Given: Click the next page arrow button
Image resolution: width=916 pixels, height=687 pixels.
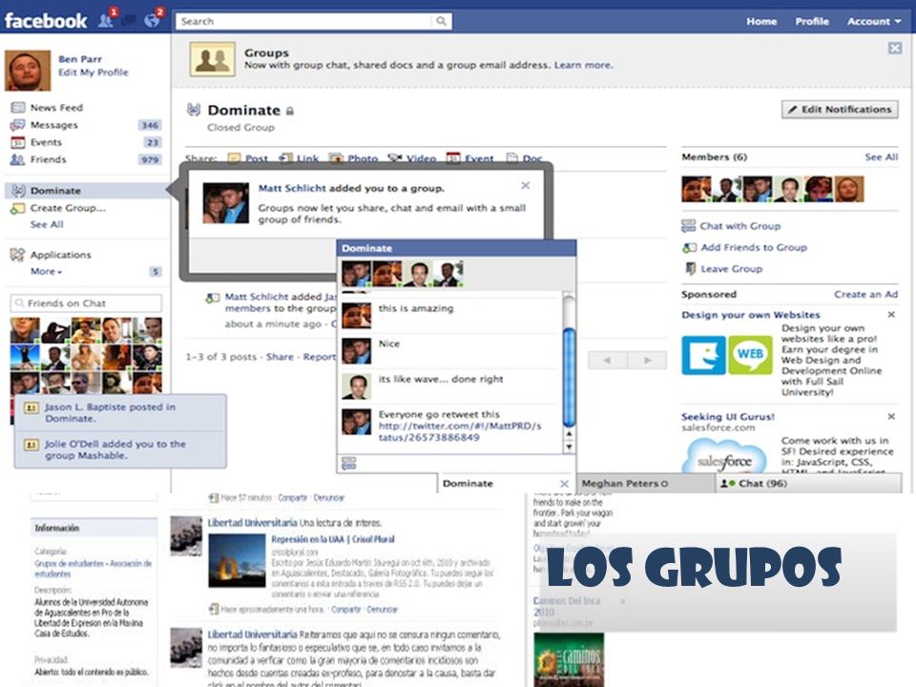Looking at the screenshot, I should coord(647,360).
